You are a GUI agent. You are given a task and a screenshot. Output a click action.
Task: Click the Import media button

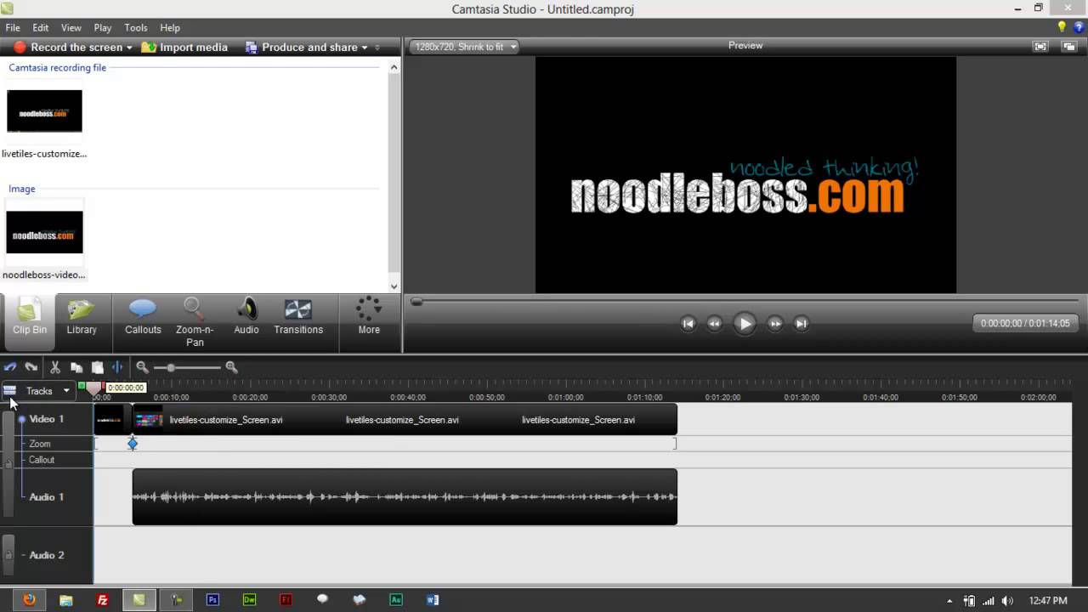[185, 48]
